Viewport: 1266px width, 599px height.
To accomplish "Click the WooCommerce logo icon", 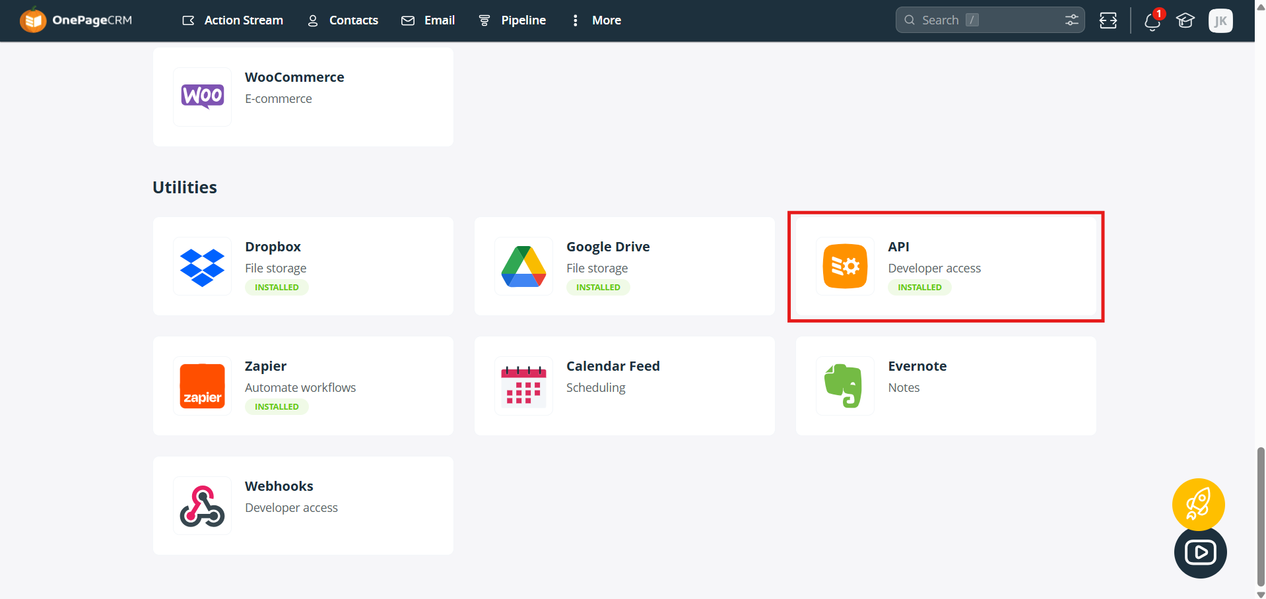I will click(203, 97).
